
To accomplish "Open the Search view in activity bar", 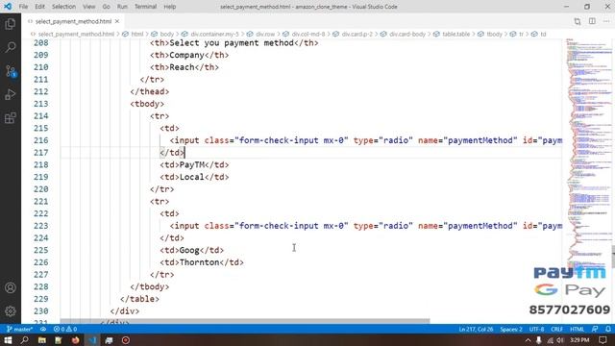I will (11, 47).
